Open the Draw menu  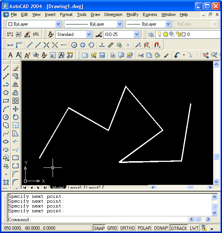click(95, 14)
